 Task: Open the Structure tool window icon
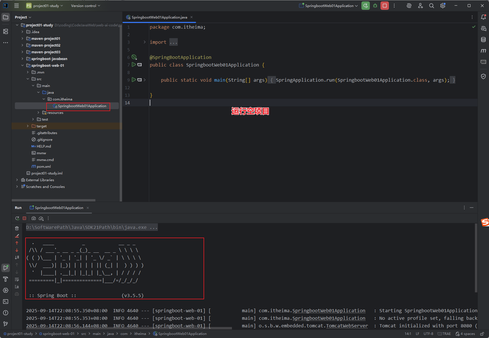click(x=6, y=31)
